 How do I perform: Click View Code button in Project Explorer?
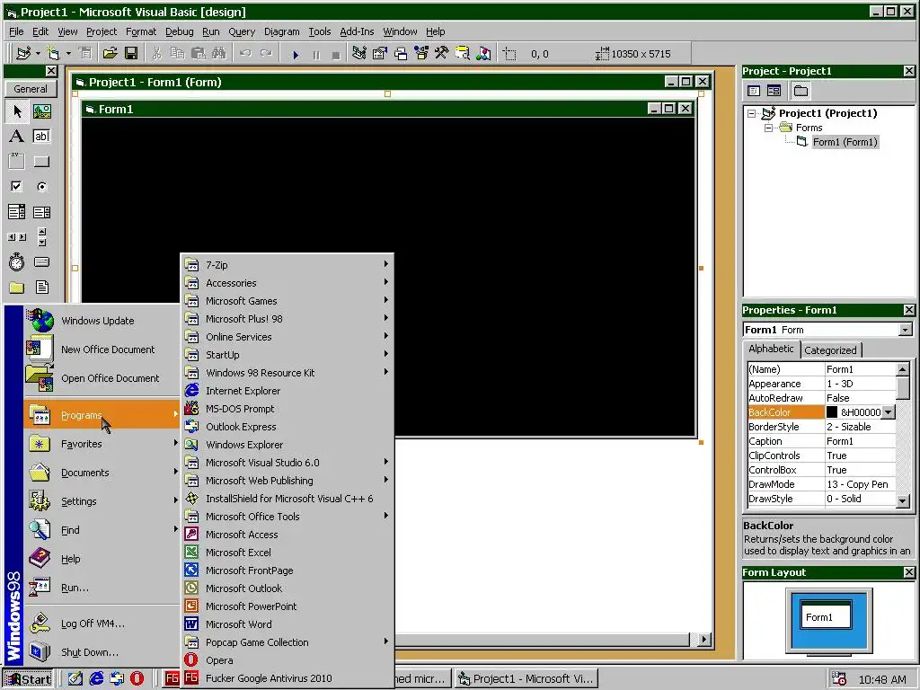tap(755, 91)
